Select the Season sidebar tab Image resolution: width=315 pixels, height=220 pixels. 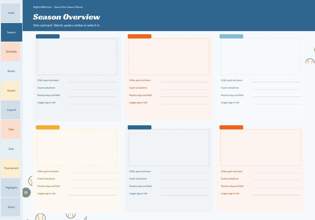tap(12, 33)
